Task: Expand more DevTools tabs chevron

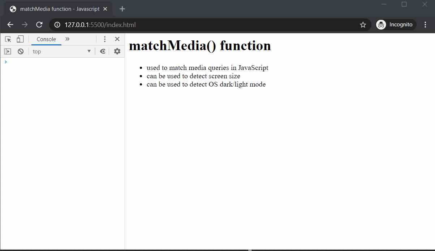Action: click(x=67, y=39)
